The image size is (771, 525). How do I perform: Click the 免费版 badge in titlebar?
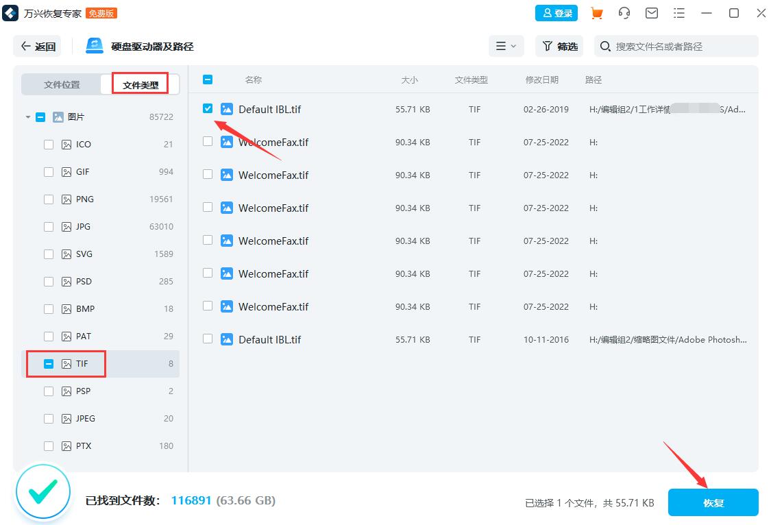[x=101, y=12]
